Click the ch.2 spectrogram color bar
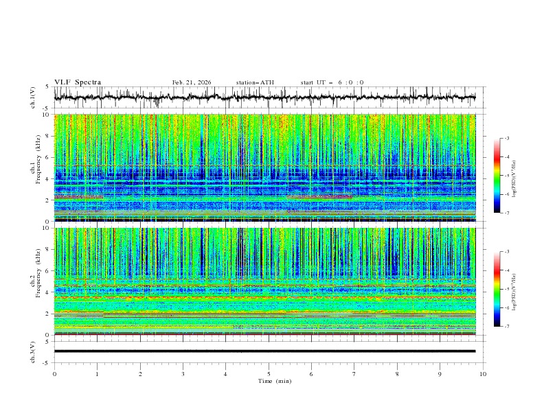Image resolution: width=544 pixels, height=420 pixels. point(497,289)
